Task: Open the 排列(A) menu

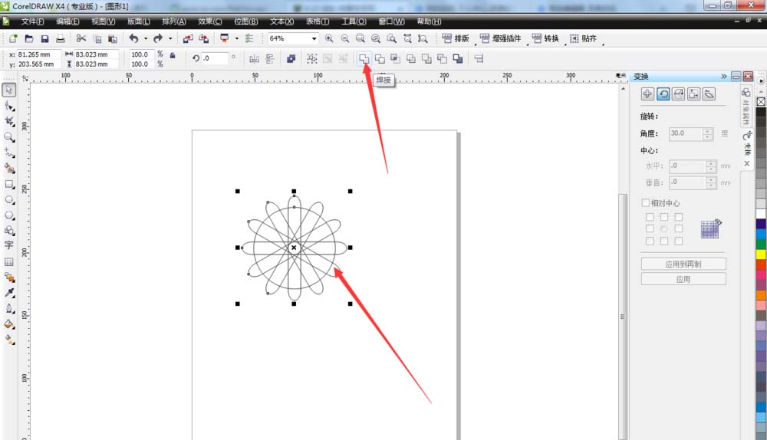Action: pos(173,21)
